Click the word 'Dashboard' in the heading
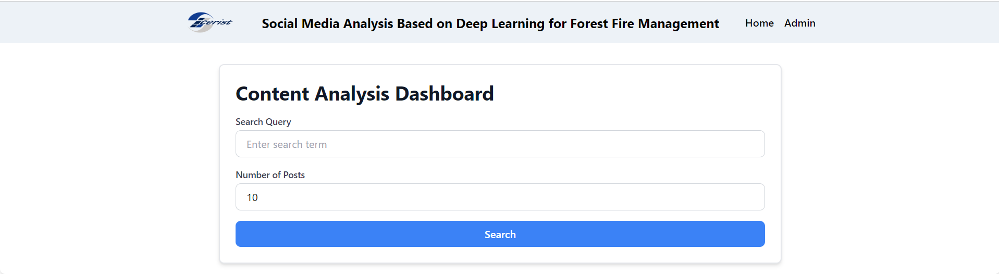Viewport: 999px width, 274px height. click(444, 94)
